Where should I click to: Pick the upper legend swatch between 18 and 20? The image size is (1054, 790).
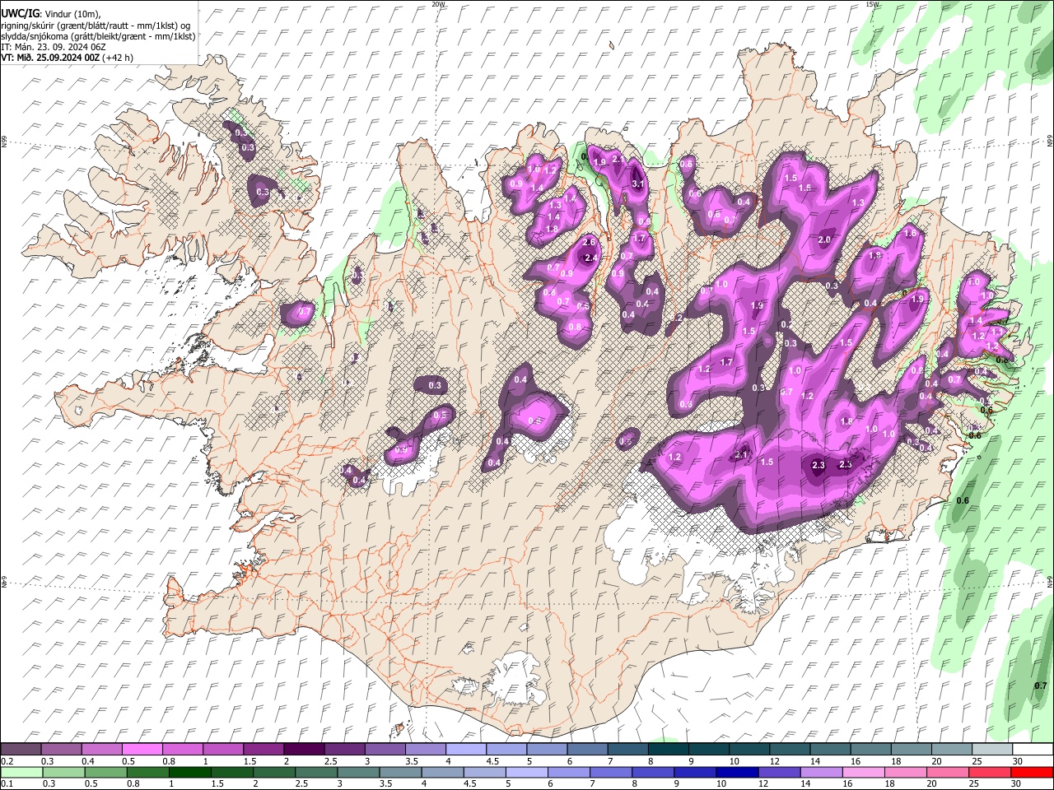(911, 750)
